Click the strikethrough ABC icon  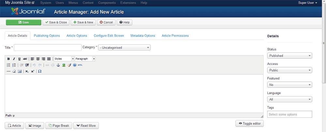25,59
